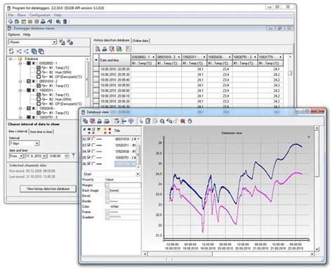The height and width of the screenshot is (271, 333).
Task: Check #2 Hum under logger 03920002 - 1
Action: coord(39,72)
